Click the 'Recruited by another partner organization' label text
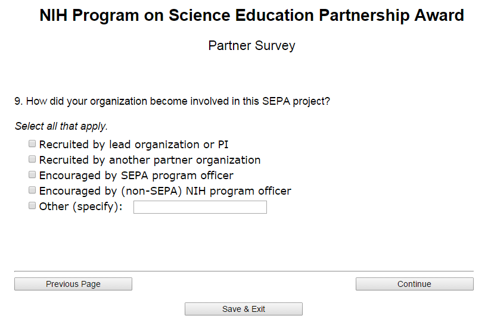The image size is (488, 325). (x=150, y=160)
